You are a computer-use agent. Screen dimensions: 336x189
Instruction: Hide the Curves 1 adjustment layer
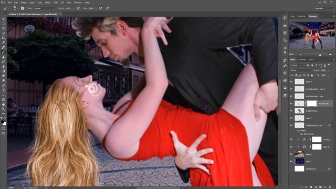[x=291, y=140]
